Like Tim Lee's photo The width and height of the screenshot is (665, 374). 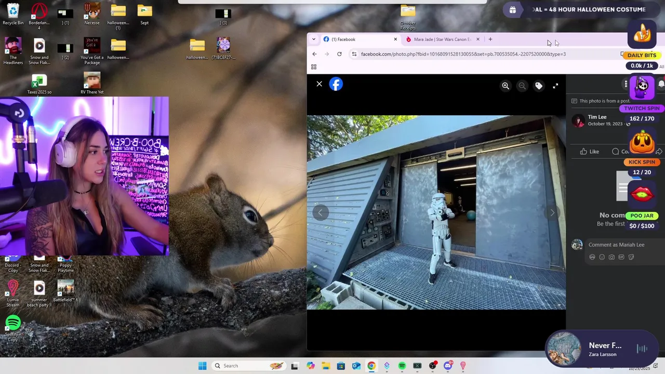pos(590,152)
